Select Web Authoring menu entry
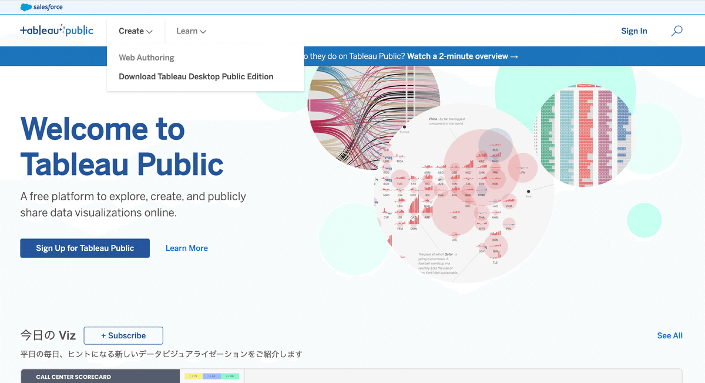The image size is (705, 383). click(x=146, y=58)
